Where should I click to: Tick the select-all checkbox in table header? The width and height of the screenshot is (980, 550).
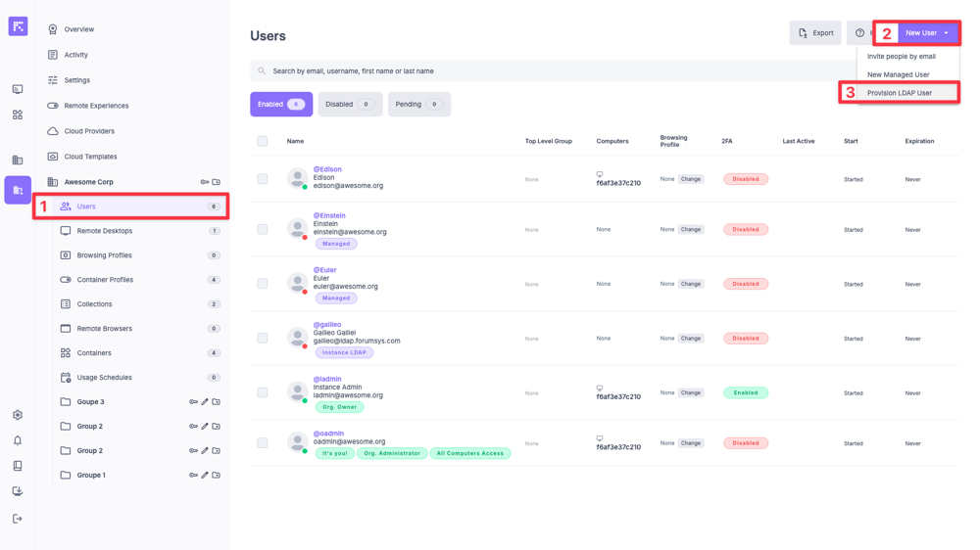click(x=263, y=141)
